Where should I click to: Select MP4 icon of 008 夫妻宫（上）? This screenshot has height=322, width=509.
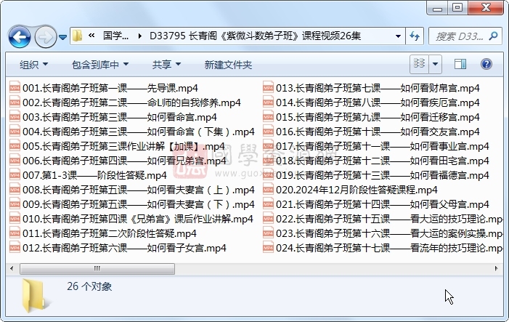pyautogui.click(x=15, y=190)
